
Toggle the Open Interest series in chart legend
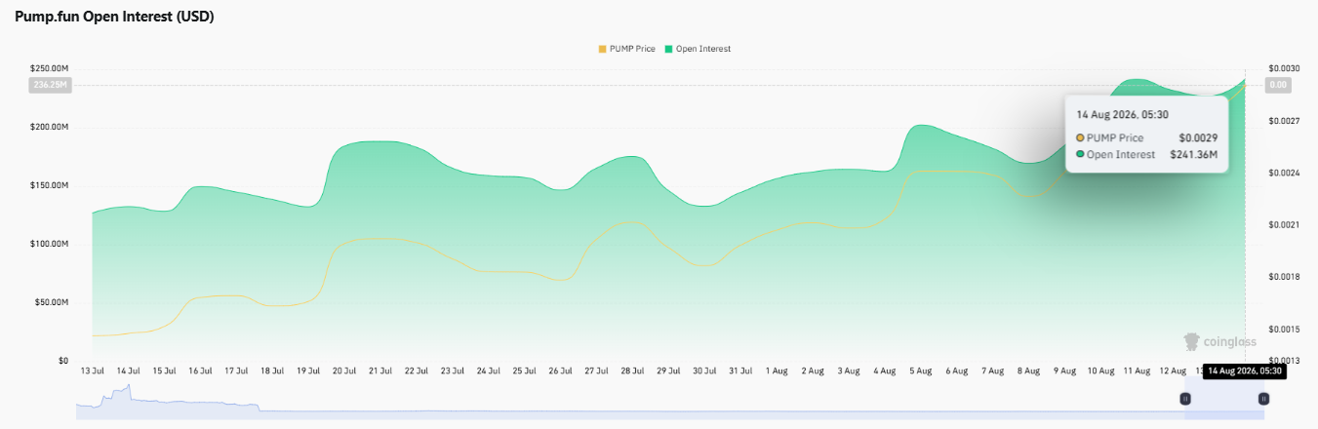click(698, 49)
